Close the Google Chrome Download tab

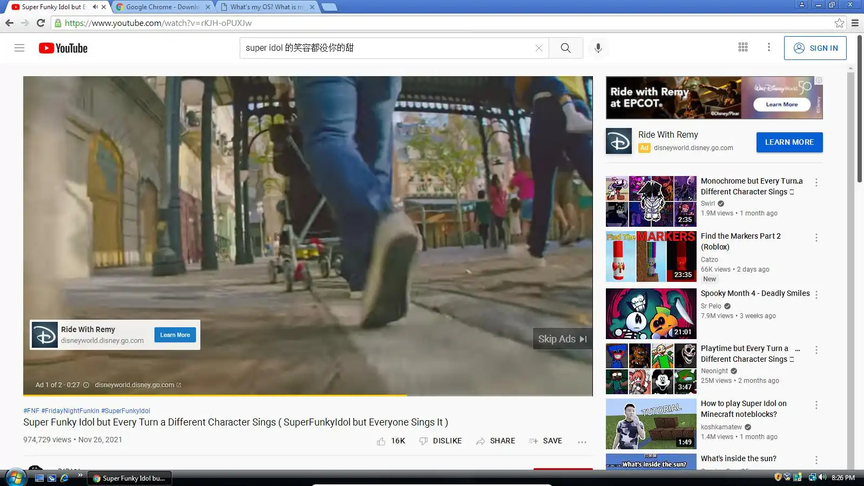207,7
